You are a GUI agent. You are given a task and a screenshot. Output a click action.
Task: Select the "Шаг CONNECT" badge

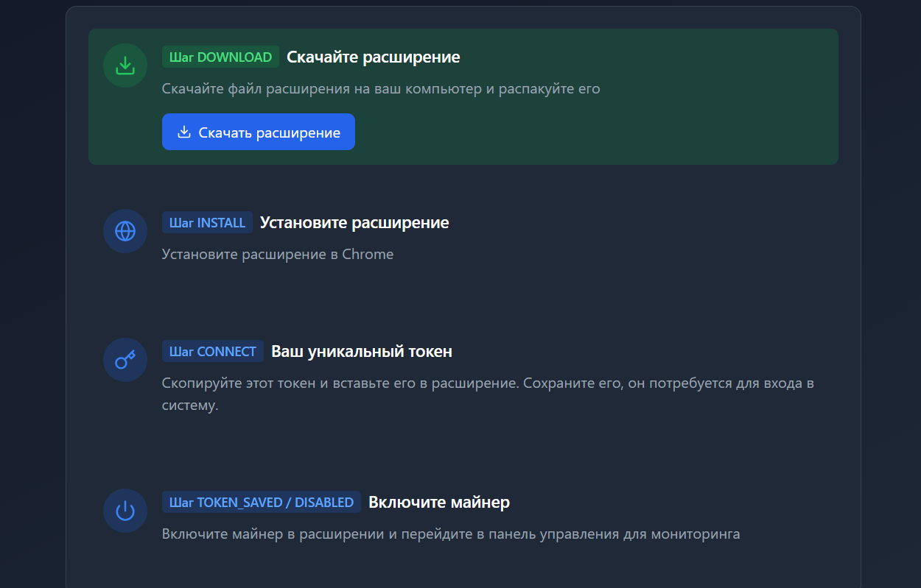[212, 351]
